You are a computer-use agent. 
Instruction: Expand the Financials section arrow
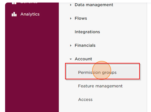71,45
